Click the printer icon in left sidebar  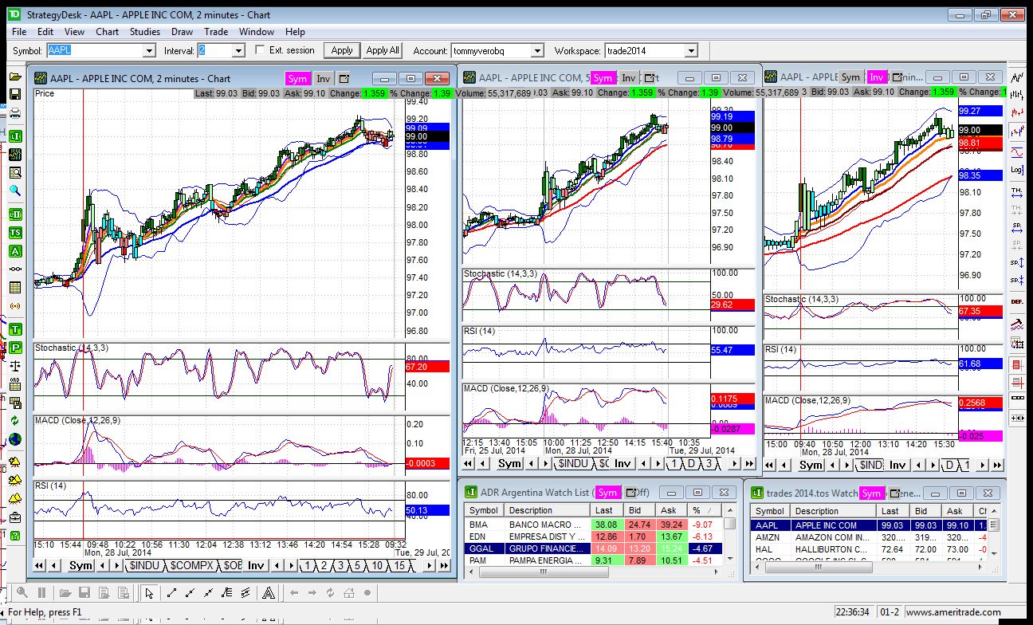tap(14, 112)
